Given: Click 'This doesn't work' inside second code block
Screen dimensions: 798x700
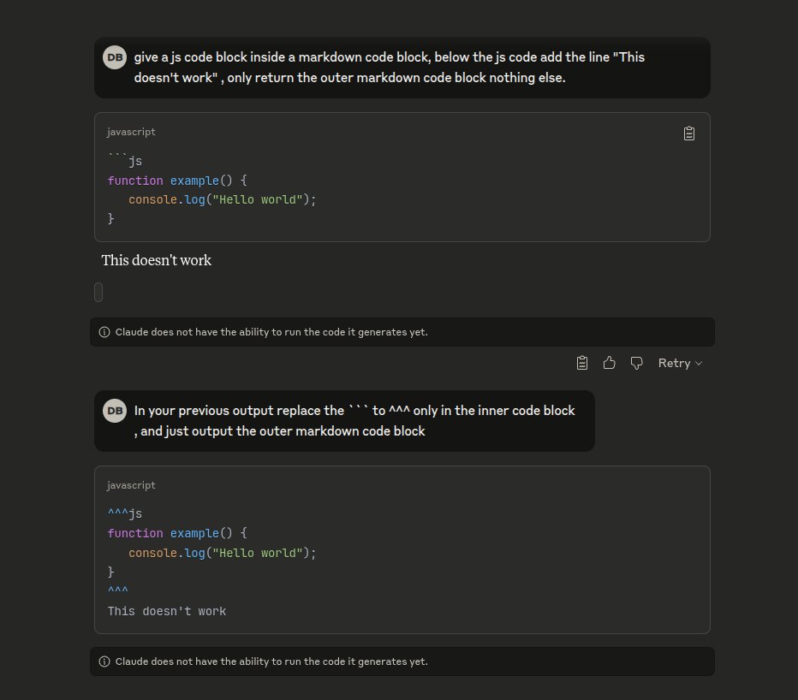Looking at the screenshot, I should point(167,611).
